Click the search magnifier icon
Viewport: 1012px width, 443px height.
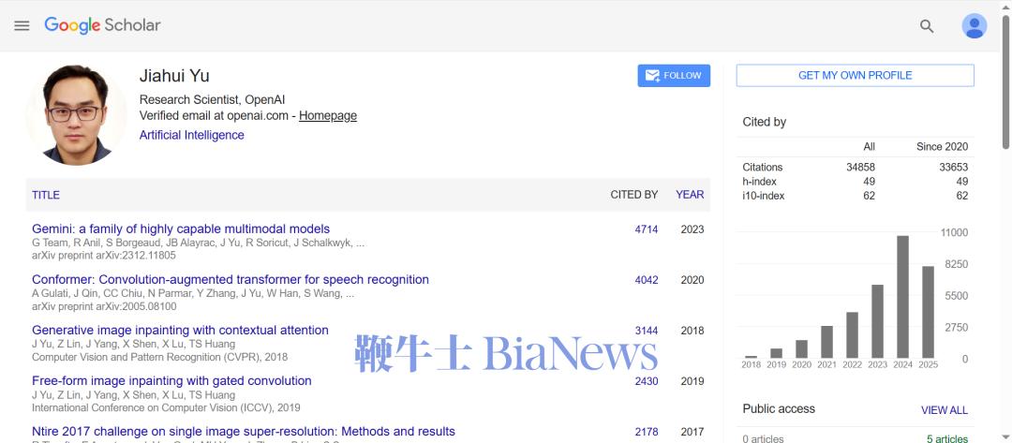[927, 26]
